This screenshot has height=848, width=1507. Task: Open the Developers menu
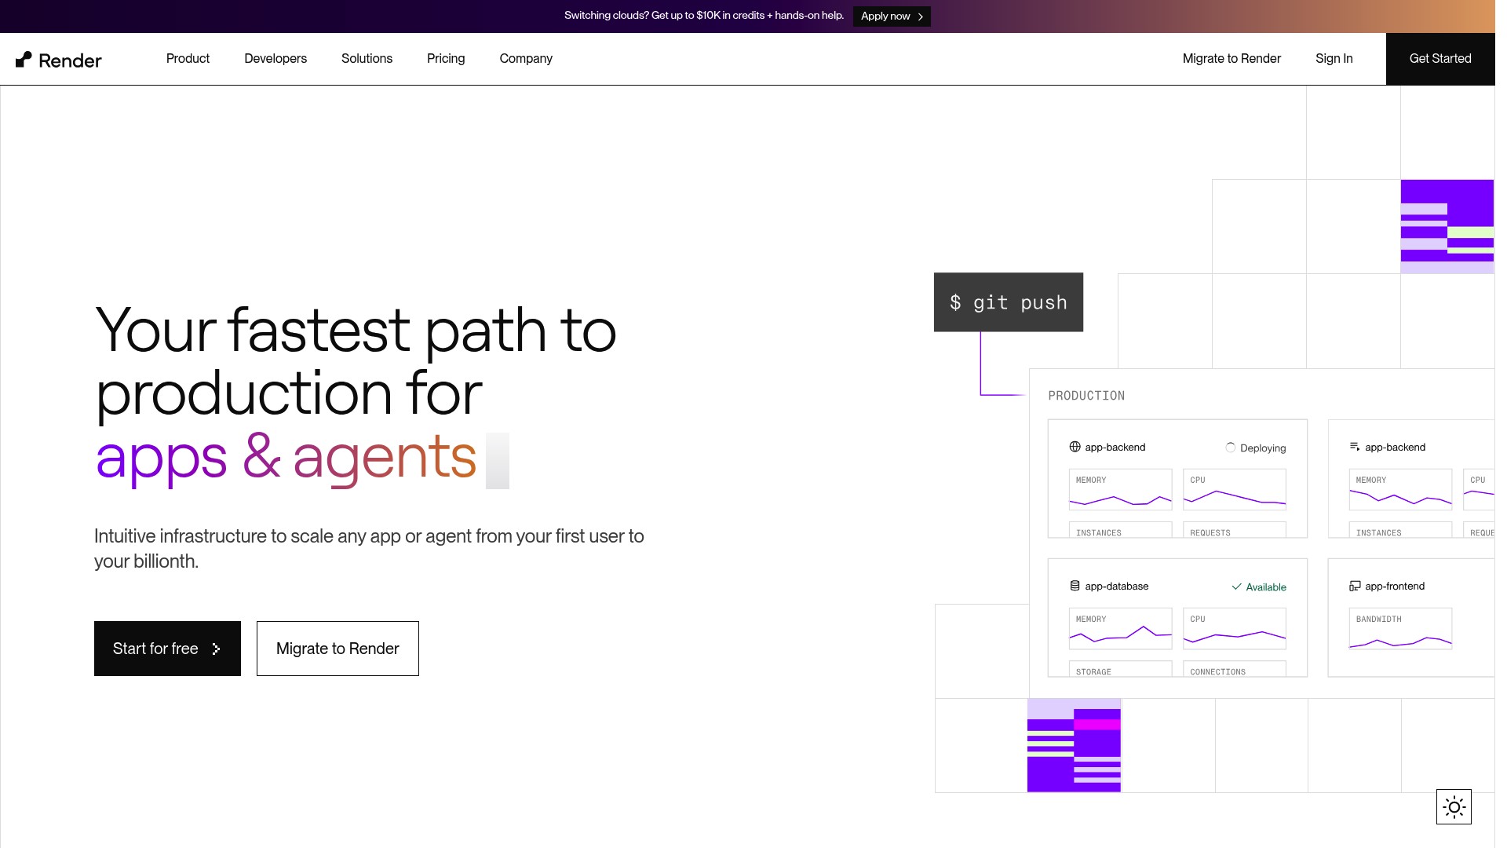click(x=275, y=59)
